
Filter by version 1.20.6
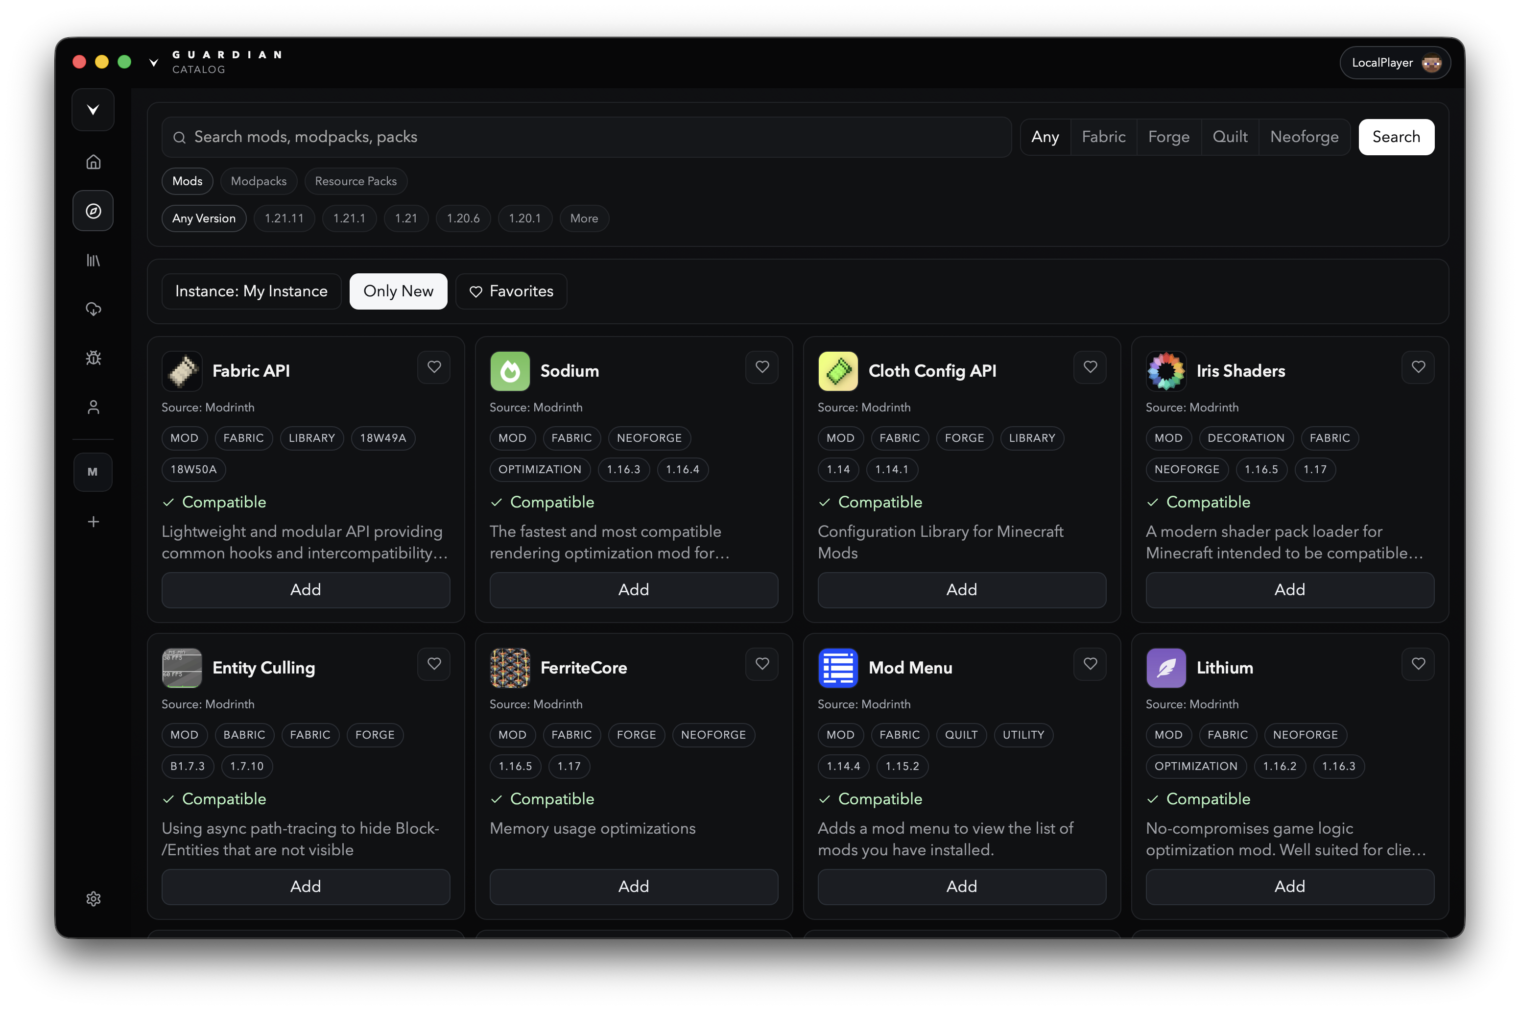463,218
